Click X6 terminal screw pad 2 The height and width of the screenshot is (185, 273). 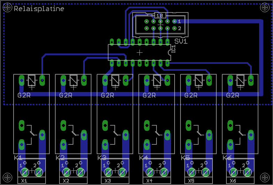point(247,173)
